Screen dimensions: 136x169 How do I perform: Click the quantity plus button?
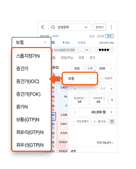111,89
